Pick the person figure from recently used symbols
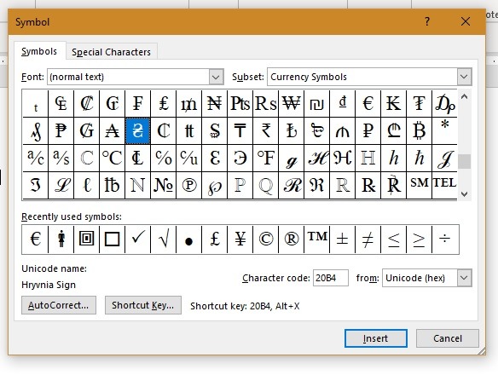This screenshot has height=375, width=498. (61, 239)
